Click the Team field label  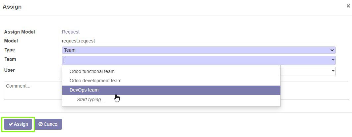10,59
